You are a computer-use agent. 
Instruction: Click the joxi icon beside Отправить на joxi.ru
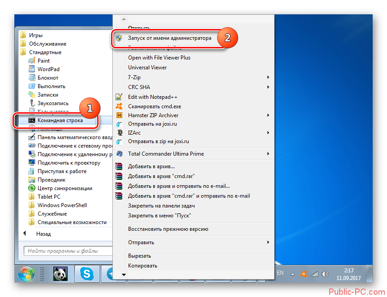pos(119,124)
